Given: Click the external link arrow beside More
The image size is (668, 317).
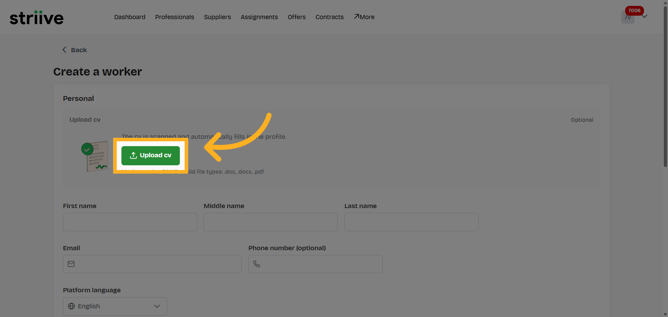Looking at the screenshot, I should (356, 16).
